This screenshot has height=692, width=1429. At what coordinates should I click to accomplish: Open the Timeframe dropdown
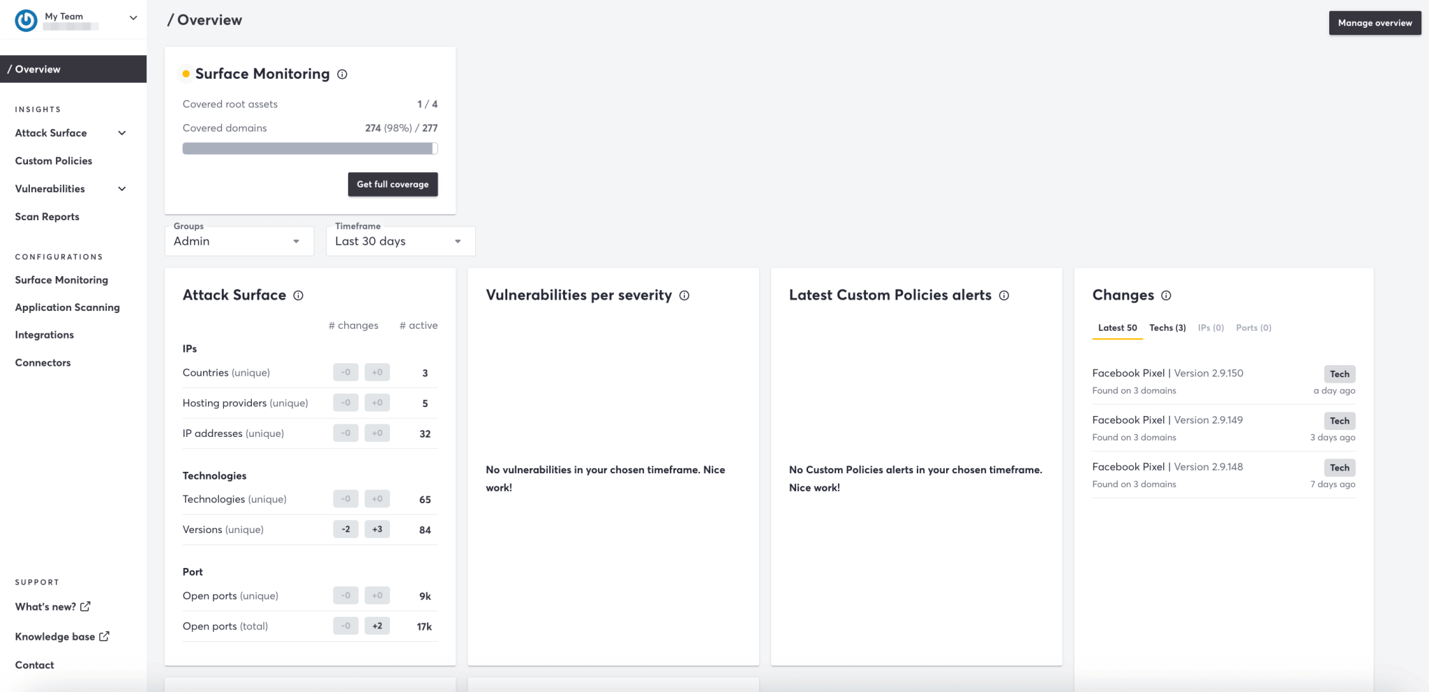pyautogui.click(x=400, y=241)
